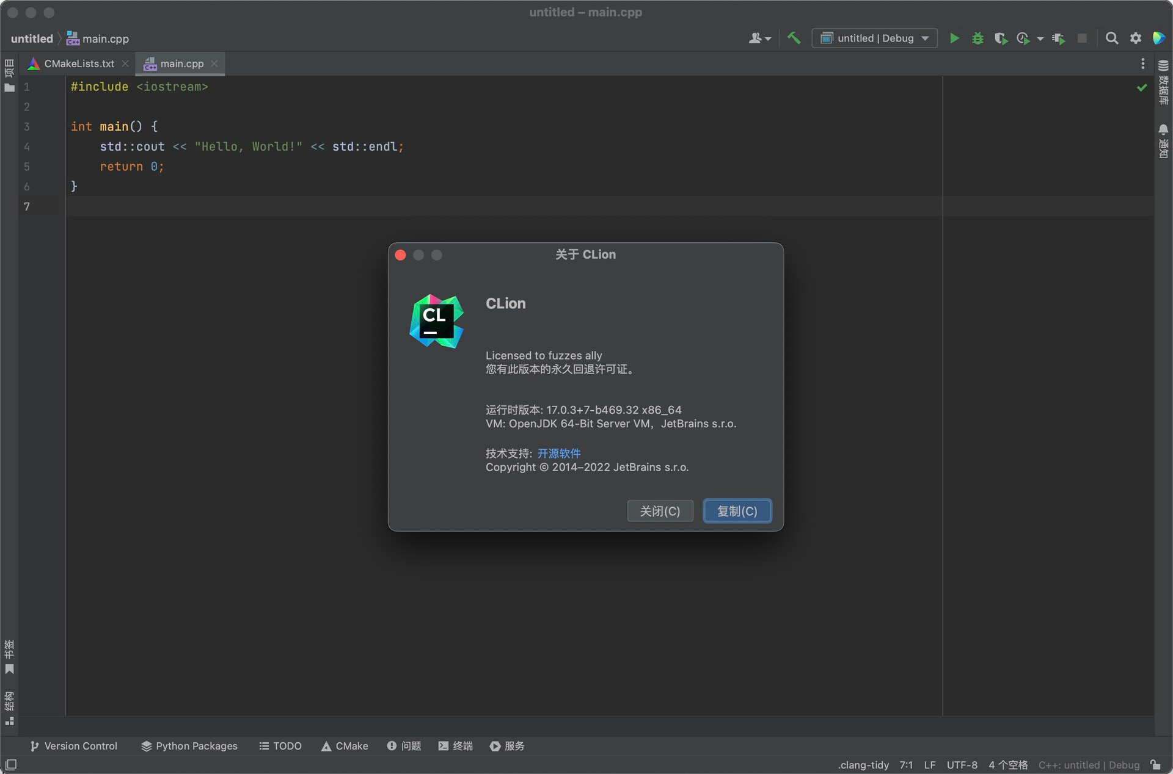This screenshot has width=1173, height=774.
Task: Click the #include <iostream> line
Action: (139, 87)
